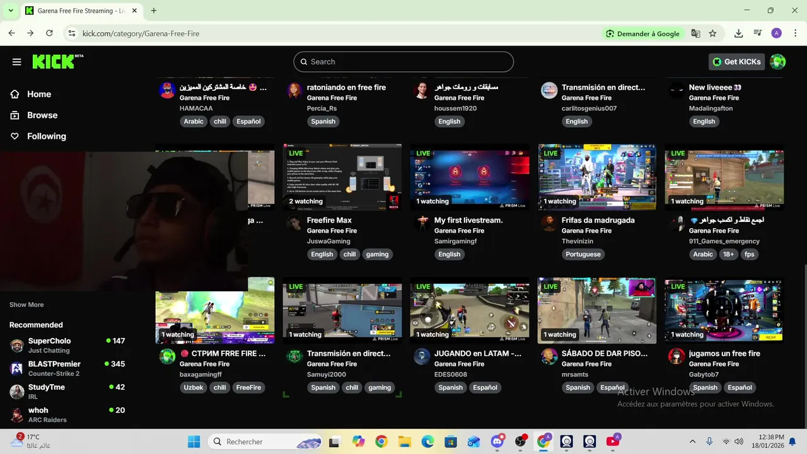
Task: Open JUGANDO en LATAM stream thumbnail
Action: [x=470, y=310]
